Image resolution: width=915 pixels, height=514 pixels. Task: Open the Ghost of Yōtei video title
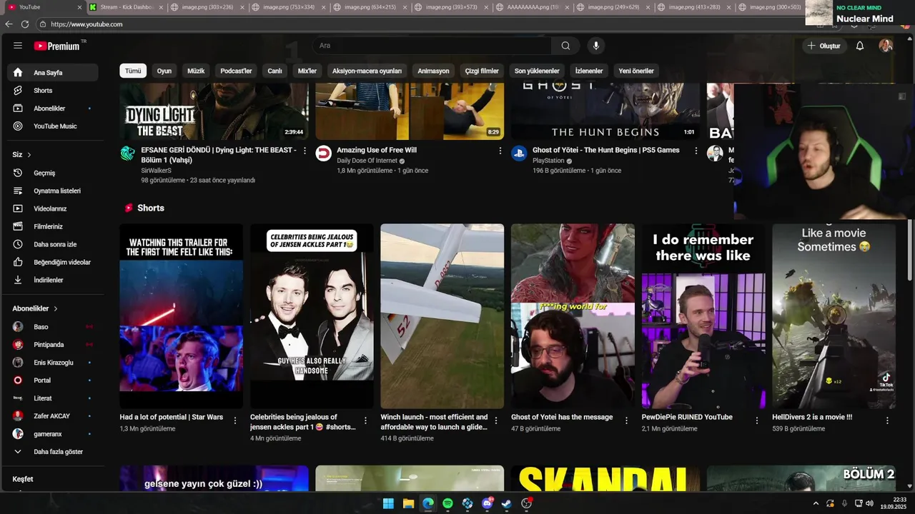[x=606, y=150]
